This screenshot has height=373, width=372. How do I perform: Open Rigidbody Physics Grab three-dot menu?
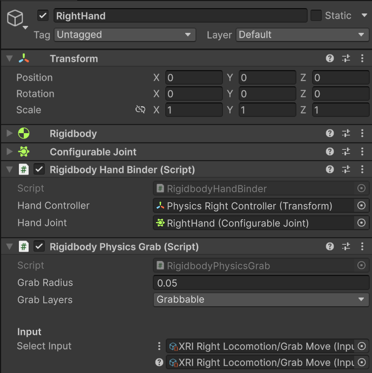362,246
